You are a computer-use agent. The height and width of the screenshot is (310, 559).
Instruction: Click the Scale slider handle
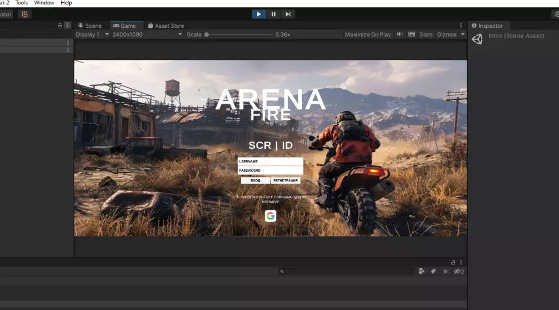click(x=206, y=34)
